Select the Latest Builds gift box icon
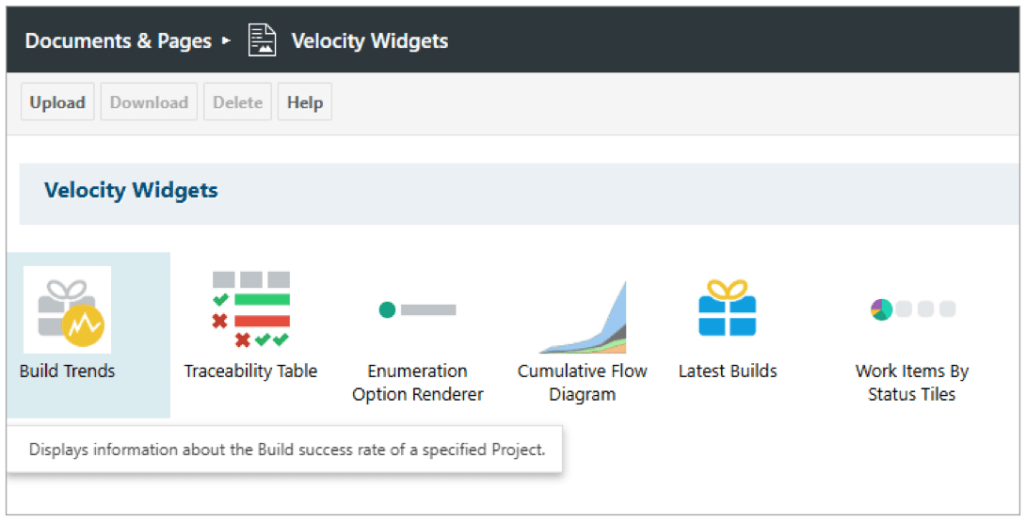Image resolution: width=1026 pixels, height=521 pixels. (727, 308)
